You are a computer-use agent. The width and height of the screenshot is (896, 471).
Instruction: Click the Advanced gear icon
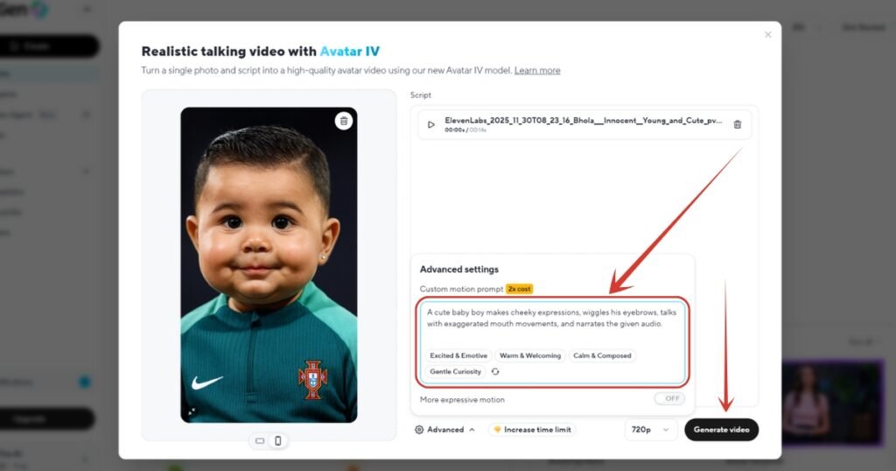point(419,430)
